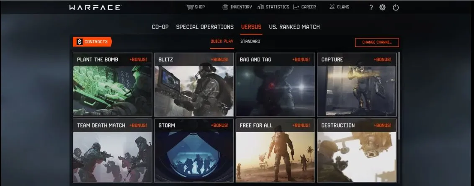Screen dimensions: 474x186
Task: Open the Shop cart icon
Action: (x=190, y=7)
